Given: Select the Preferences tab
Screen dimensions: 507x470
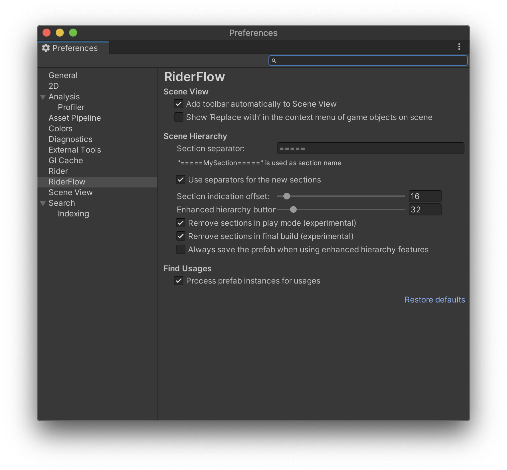Looking at the screenshot, I should pos(73,48).
